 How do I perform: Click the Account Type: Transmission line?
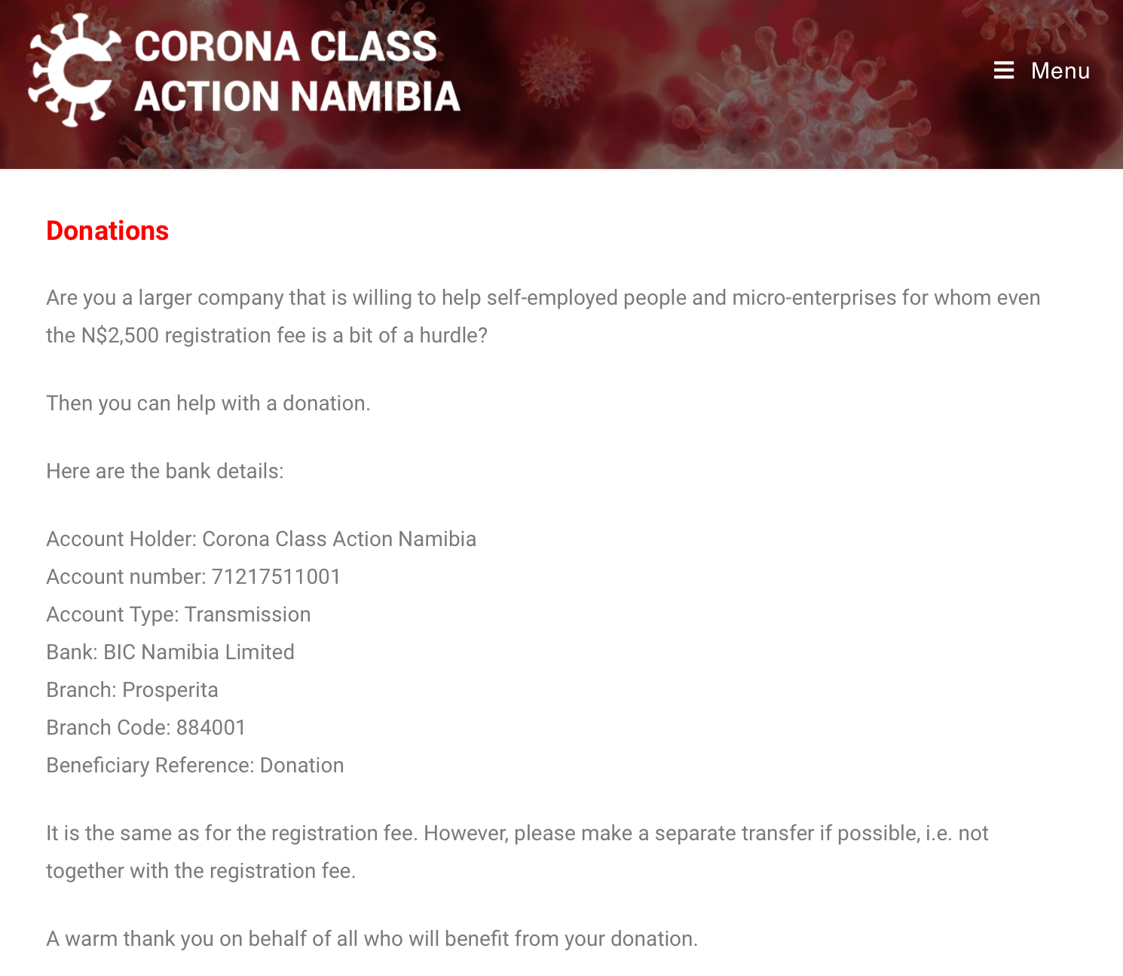point(179,615)
